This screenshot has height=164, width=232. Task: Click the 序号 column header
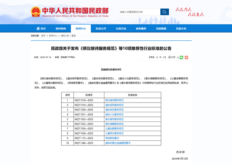click(68, 95)
